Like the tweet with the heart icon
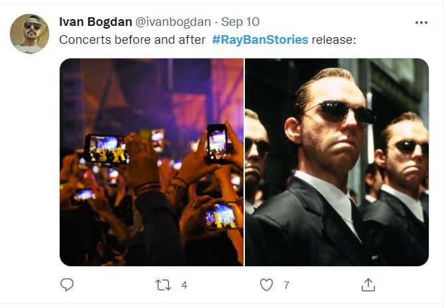The width and height of the screenshot is (446, 308). pos(266,285)
